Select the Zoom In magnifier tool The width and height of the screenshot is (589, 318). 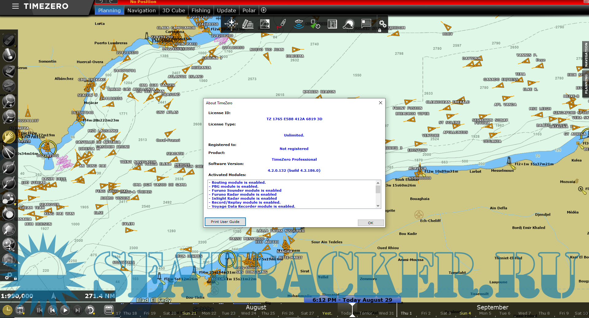click(x=9, y=101)
